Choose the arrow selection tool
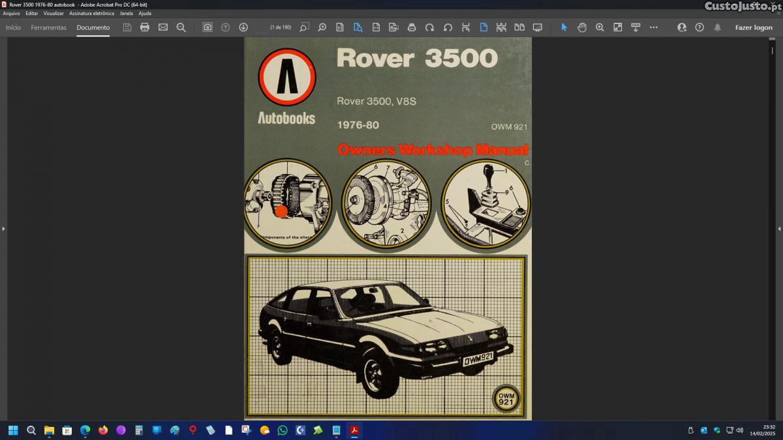This screenshot has height=440, width=783. [564, 27]
